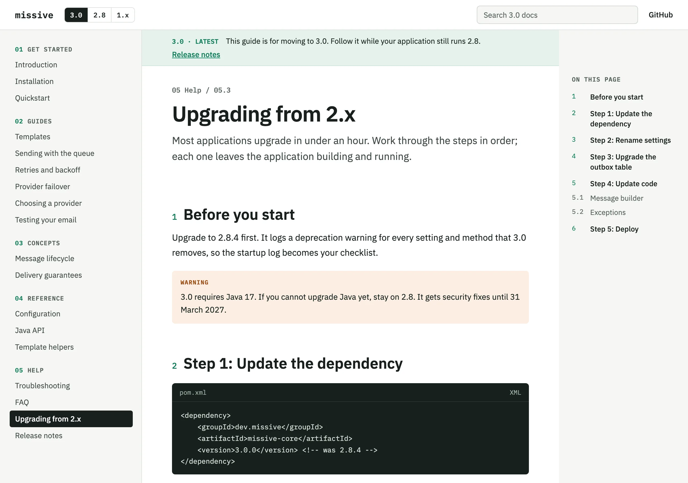
Task: Jump to Step 4: Update code
Action: [623, 184]
